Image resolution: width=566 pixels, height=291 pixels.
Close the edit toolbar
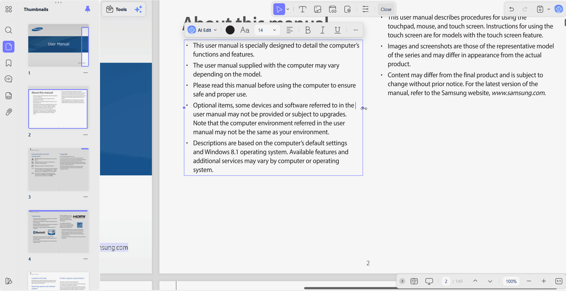pyautogui.click(x=386, y=10)
